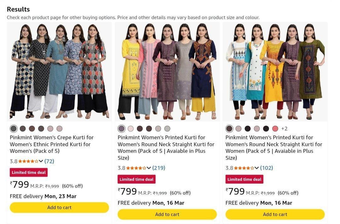
Task: Show the +2 more colour options
Action: click(284, 129)
